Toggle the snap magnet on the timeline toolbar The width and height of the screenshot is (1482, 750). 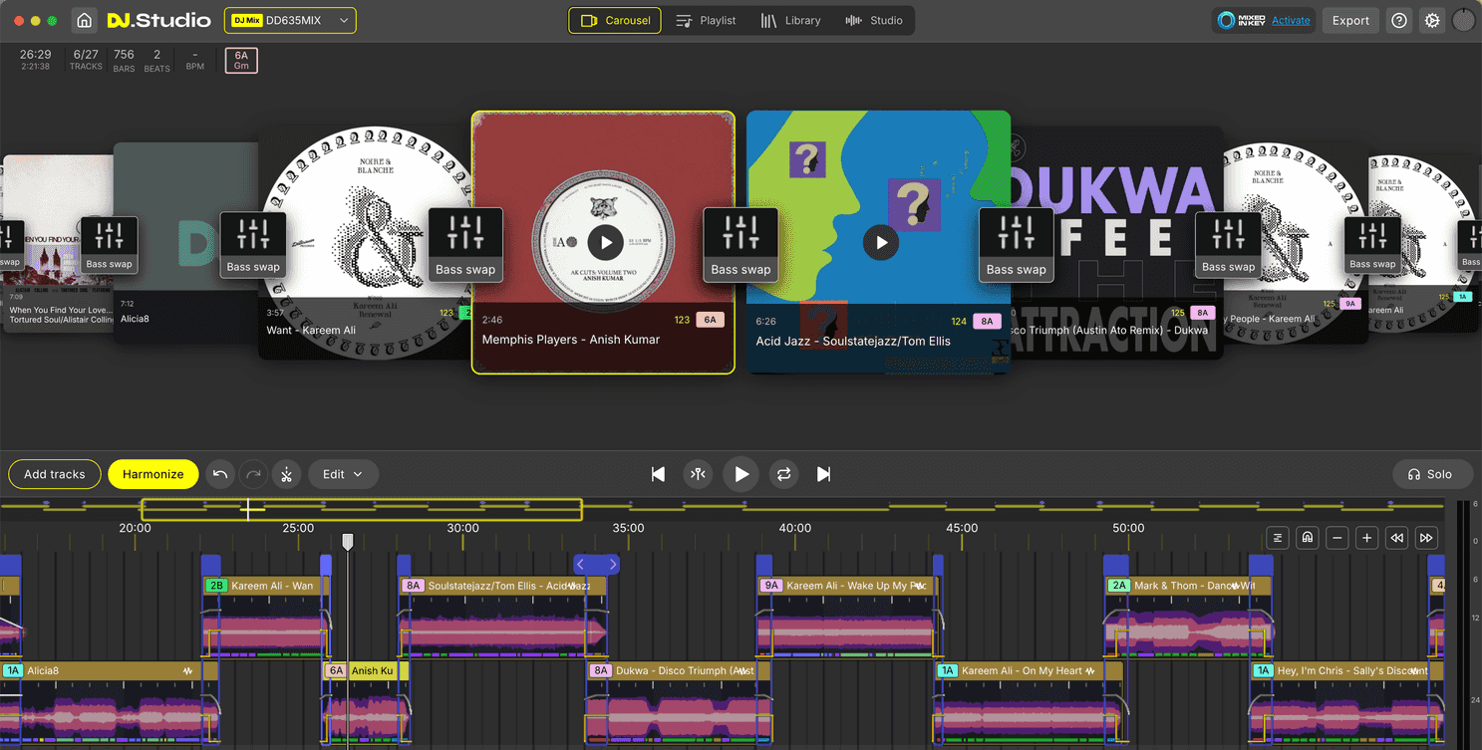tap(1307, 537)
